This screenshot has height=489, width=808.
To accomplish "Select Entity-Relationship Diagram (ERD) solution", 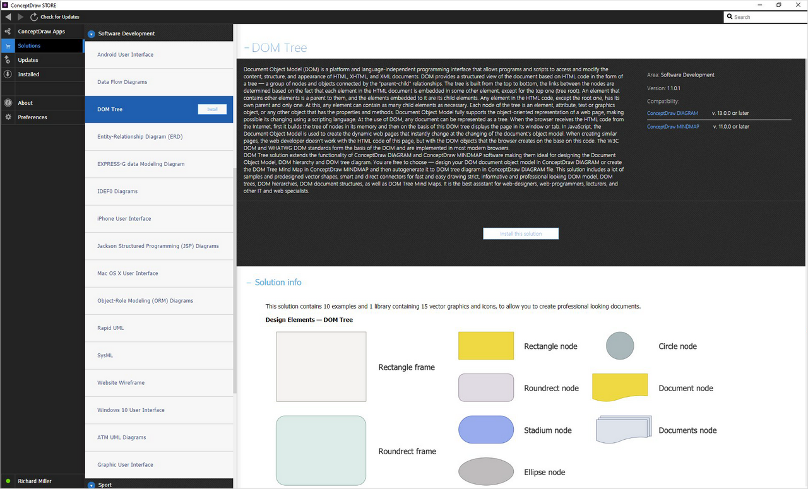I will click(x=159, y=137).
